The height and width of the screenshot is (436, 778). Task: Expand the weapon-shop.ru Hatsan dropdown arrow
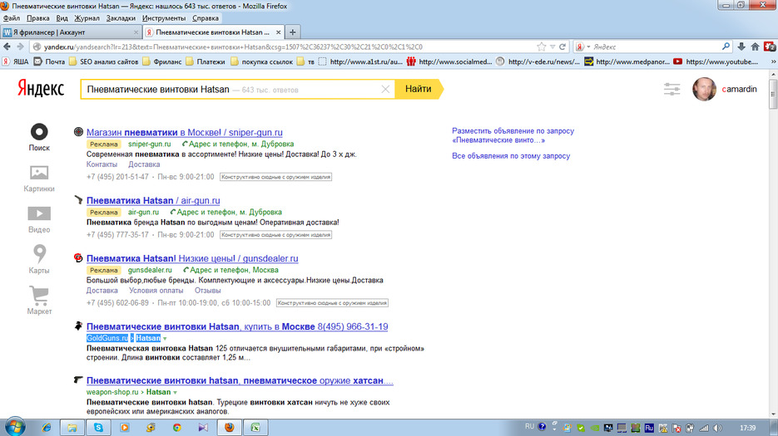pyautogui.click(x=175, y=392)
